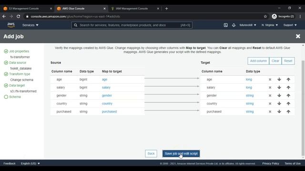This screenshot has height=171, width=305.
Task: Open the notifications bell
Action: [x=234, y=25]
